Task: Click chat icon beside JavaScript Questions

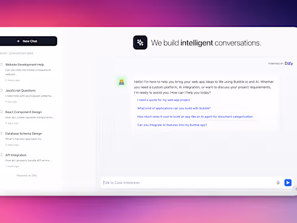Action: (1, 90)
